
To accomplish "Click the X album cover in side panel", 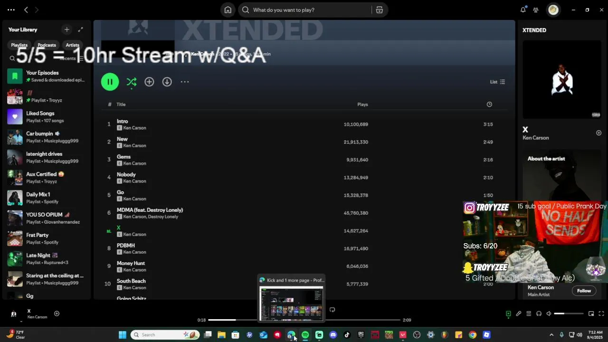I will 562,79.
